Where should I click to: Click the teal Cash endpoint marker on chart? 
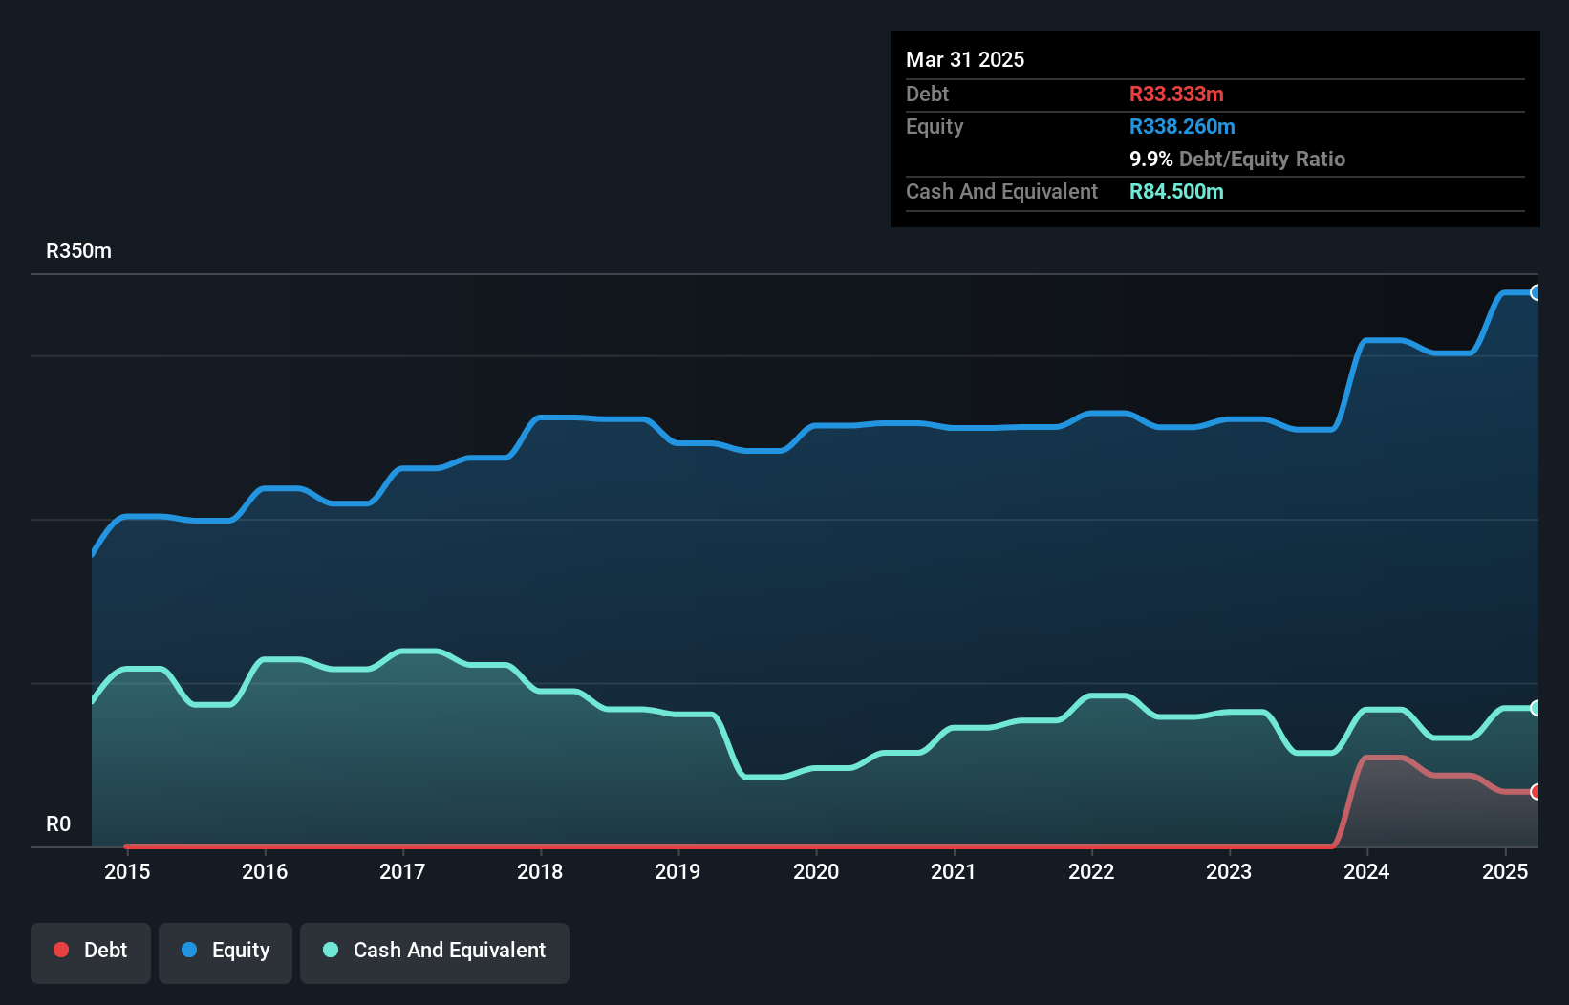click(1536, 708)
